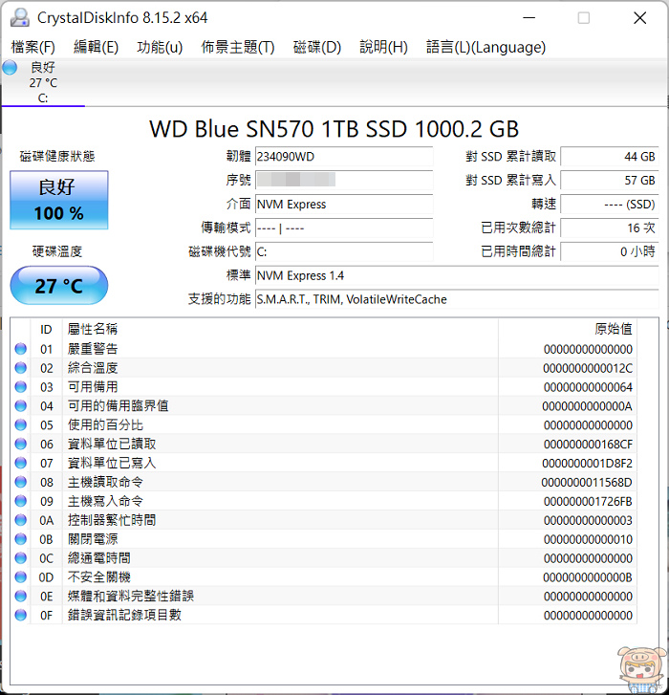This screenshot has width=669, height=695.
Task: Open the 檔案(F) menu
Action: click(x=32, y=47)
